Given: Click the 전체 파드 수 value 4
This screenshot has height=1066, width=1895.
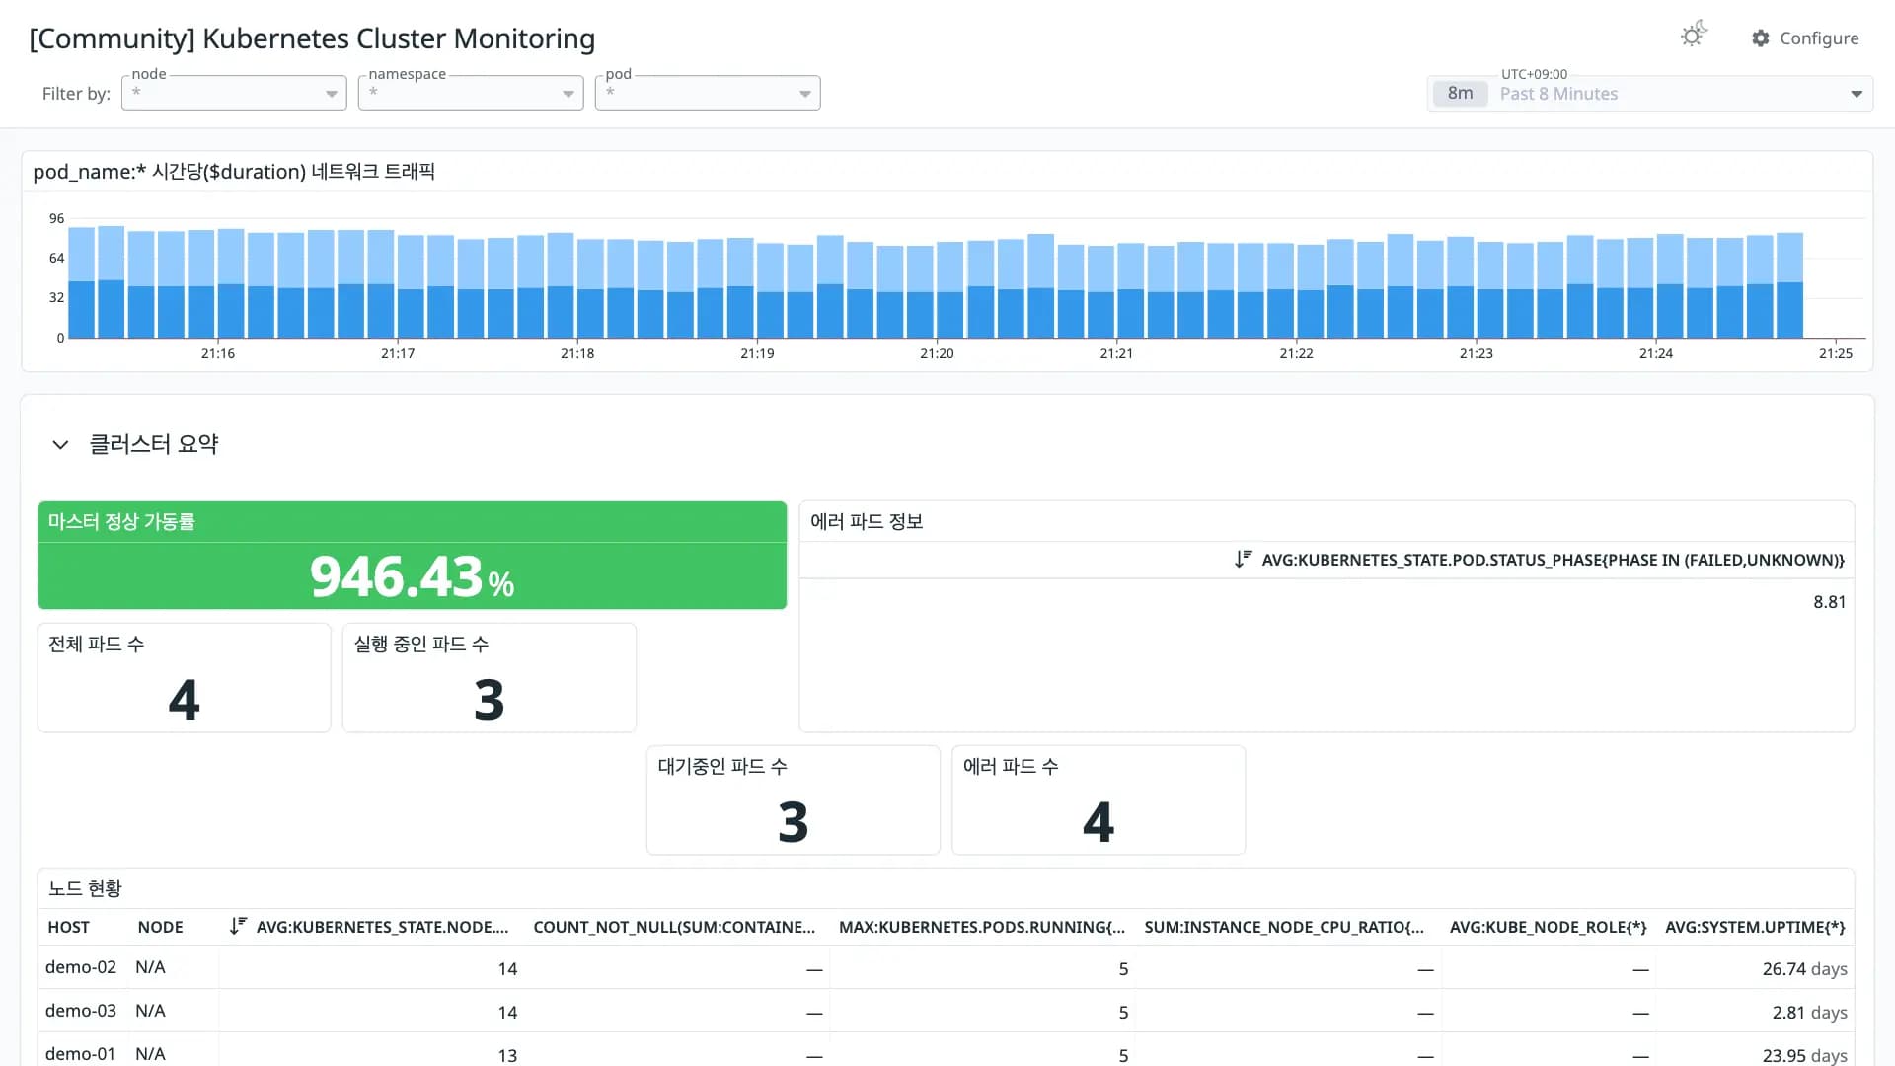Looking at the screenshot, I should click(185, 699).
